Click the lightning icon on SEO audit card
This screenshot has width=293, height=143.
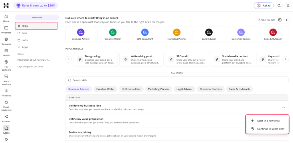[171, 59]
